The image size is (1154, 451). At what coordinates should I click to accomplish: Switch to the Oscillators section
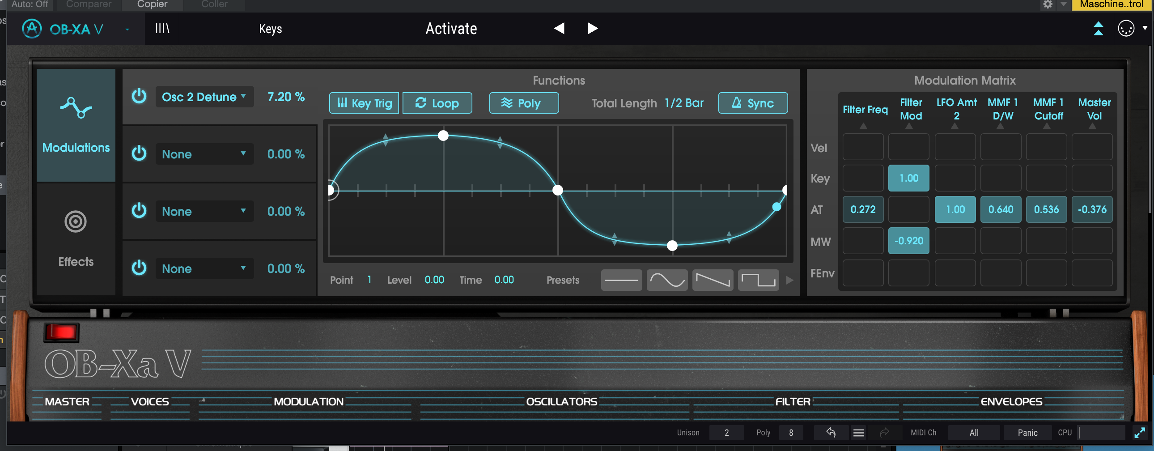(561, 401)
